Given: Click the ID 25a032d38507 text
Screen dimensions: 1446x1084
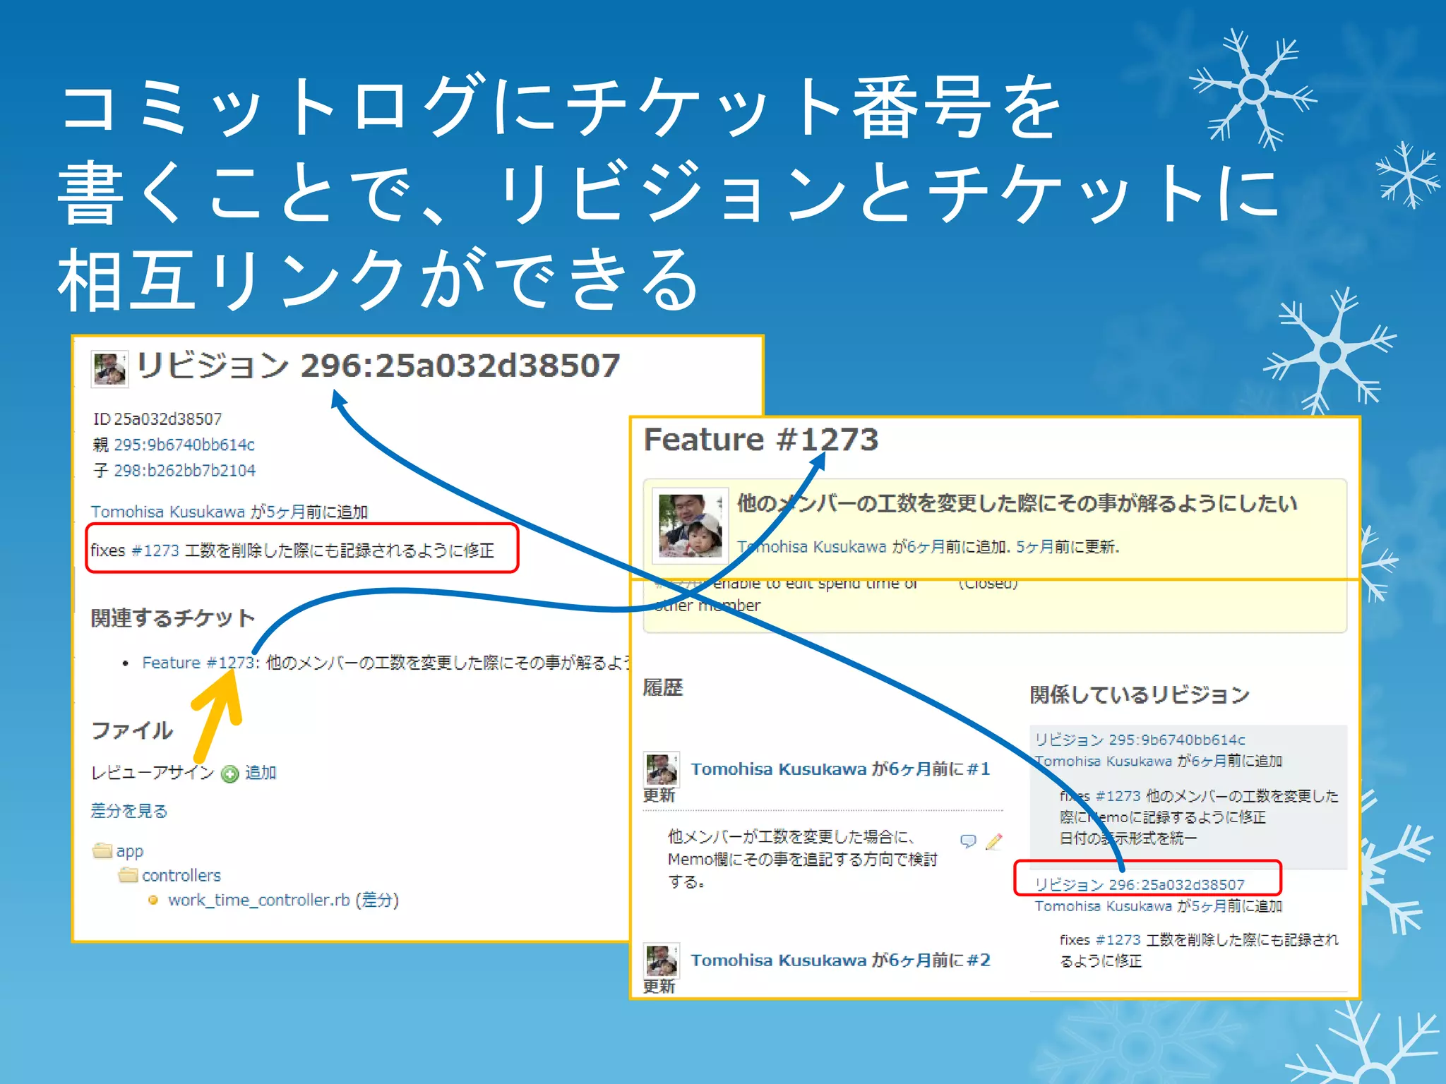Looking at the screenshot, I should click(x=157, y=419).
